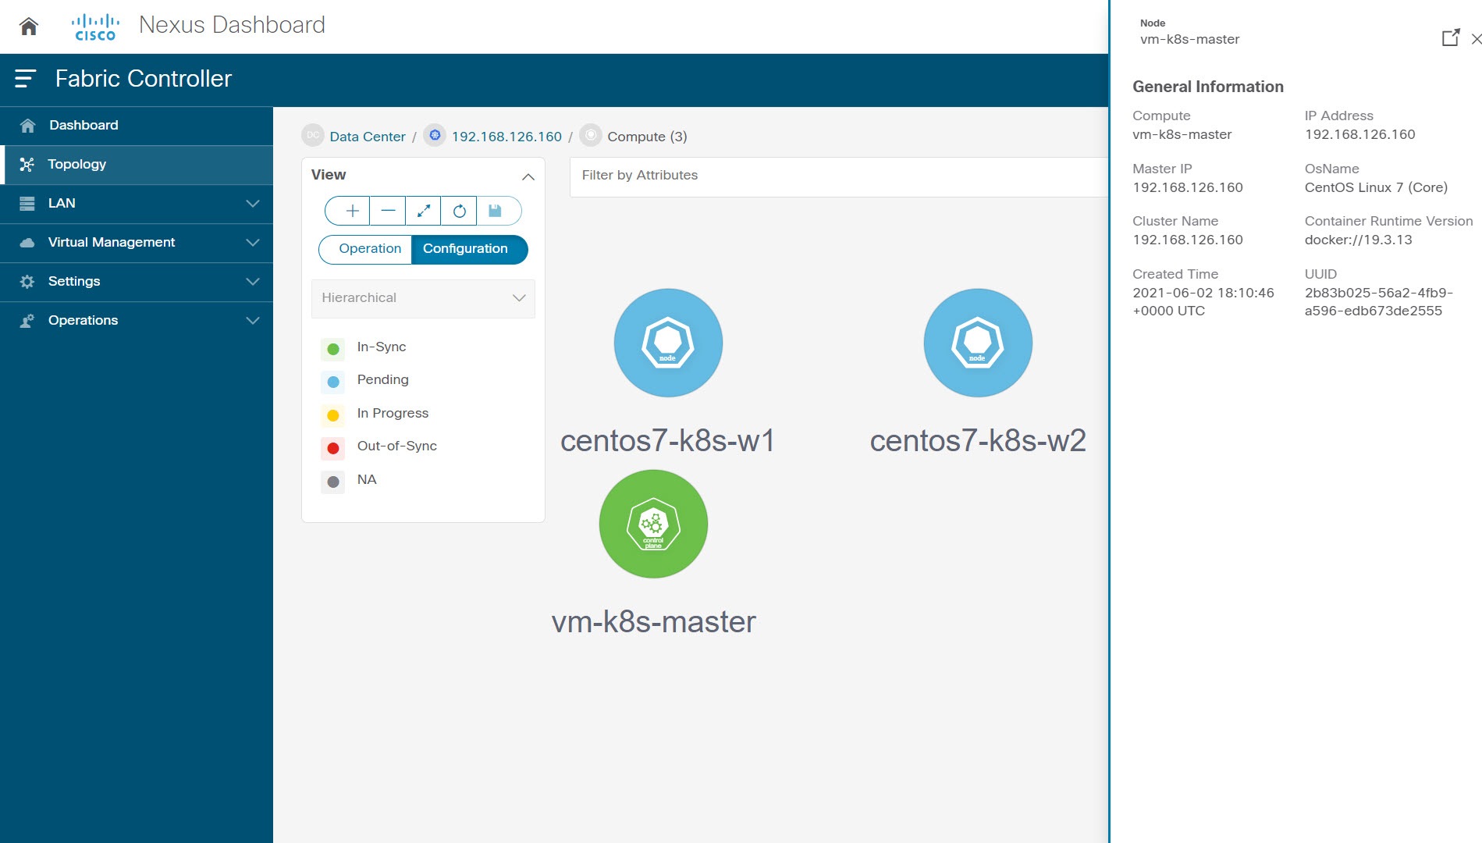The height and width of the screenshot is (843, 1482).
Task: Expand the Settings menu chevron
Action: (x=252, y=281)
